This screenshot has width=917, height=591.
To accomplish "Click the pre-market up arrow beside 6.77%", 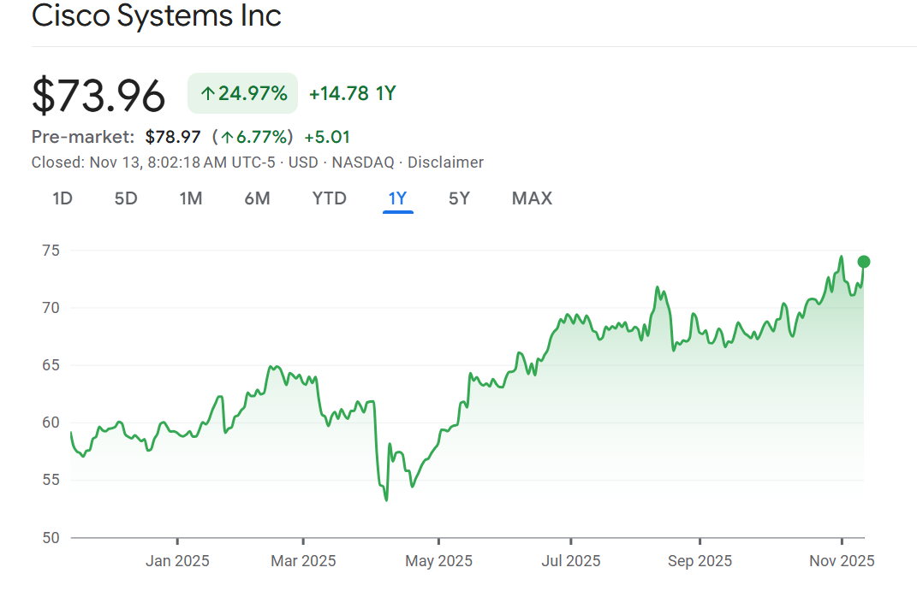I will point(228,137).
